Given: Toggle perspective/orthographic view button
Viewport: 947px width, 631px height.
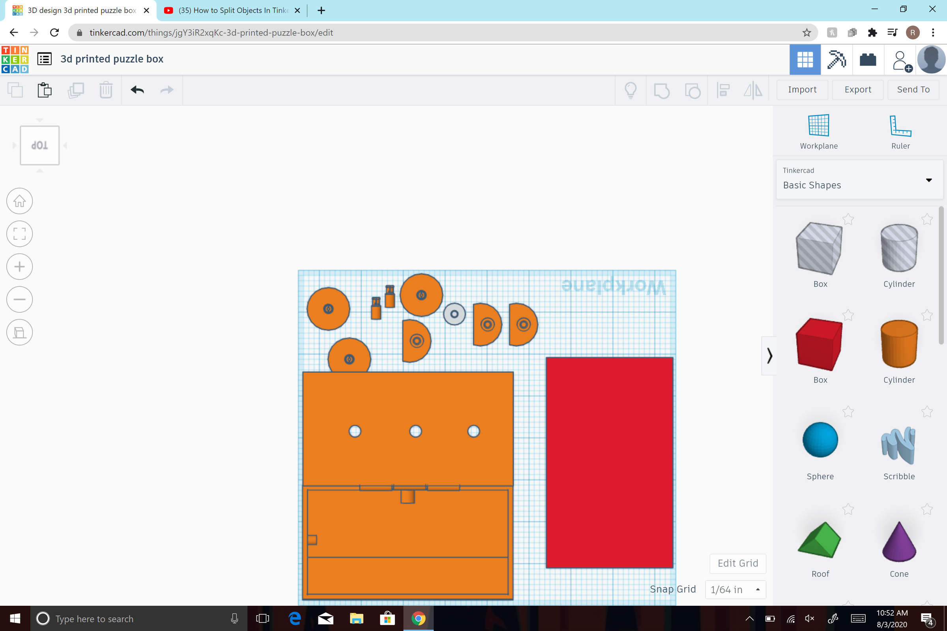Looking at the screenshot, I should [x=19, y=332].
